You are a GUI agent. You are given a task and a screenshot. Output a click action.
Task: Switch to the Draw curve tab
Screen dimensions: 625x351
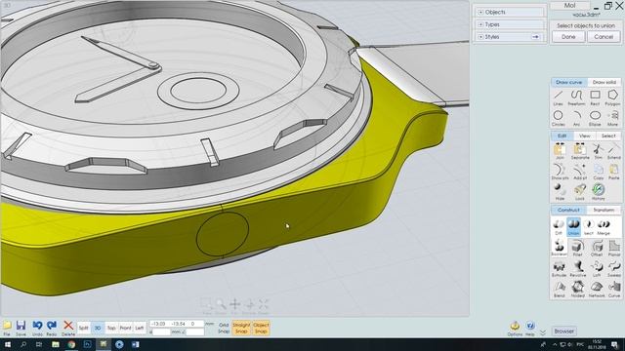tap(568, 82)
